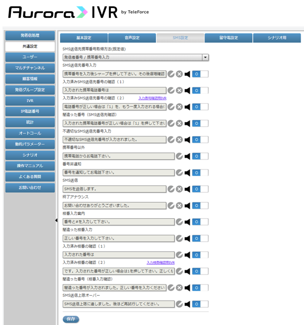
Task: Click the 保存 save button
Action: click(x=71, y=319)
